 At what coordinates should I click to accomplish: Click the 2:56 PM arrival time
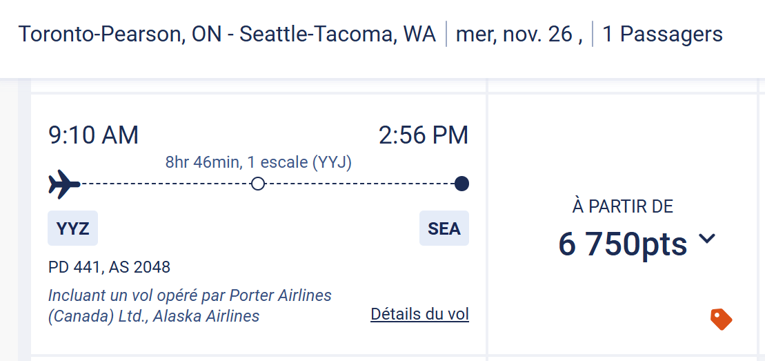point(424,135)
